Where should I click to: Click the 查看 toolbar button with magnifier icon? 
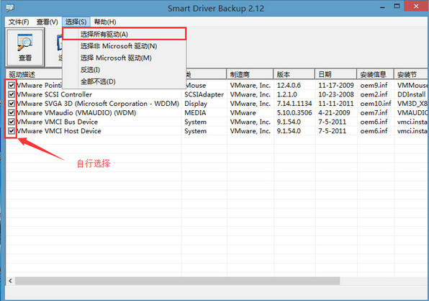click(x=25, y=48)
